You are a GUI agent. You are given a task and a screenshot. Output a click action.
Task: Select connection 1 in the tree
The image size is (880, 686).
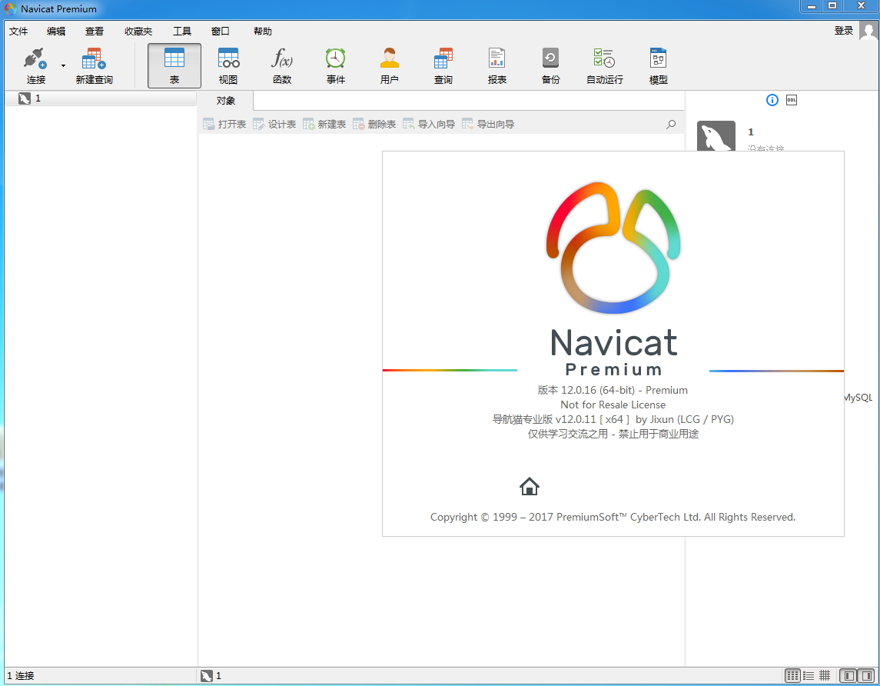coord(101,98)
